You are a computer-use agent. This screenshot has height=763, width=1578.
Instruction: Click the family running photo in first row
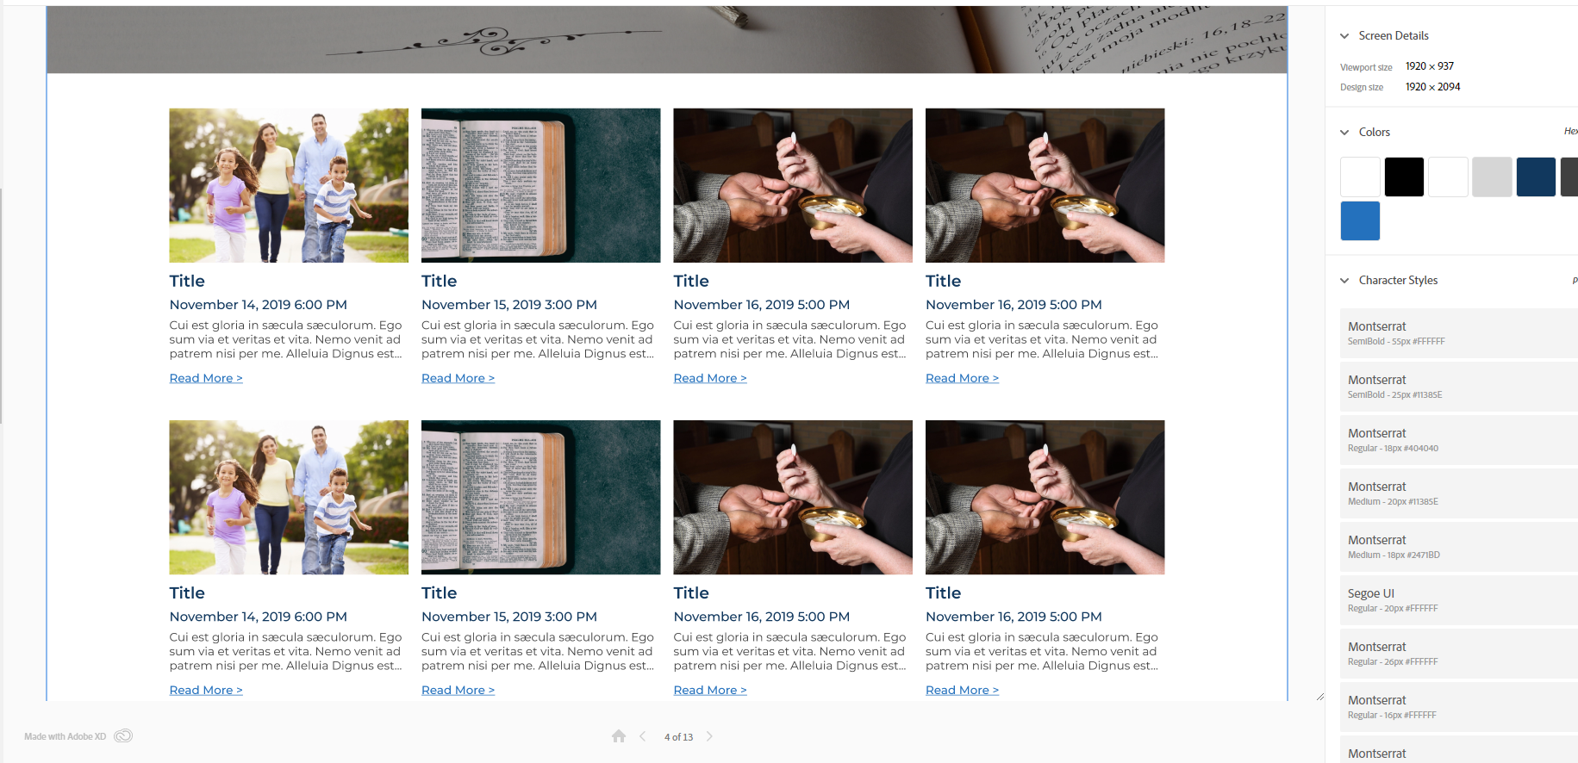pyautogui.click(x=289, y=185)
